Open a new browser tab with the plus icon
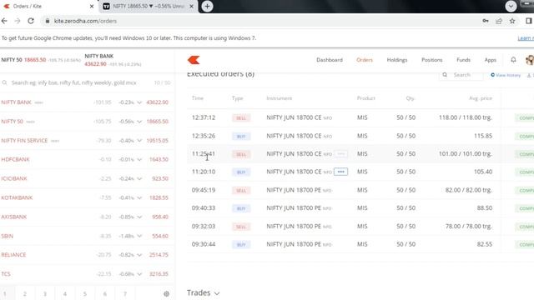 pyautogui.click(x=207, y=6)
